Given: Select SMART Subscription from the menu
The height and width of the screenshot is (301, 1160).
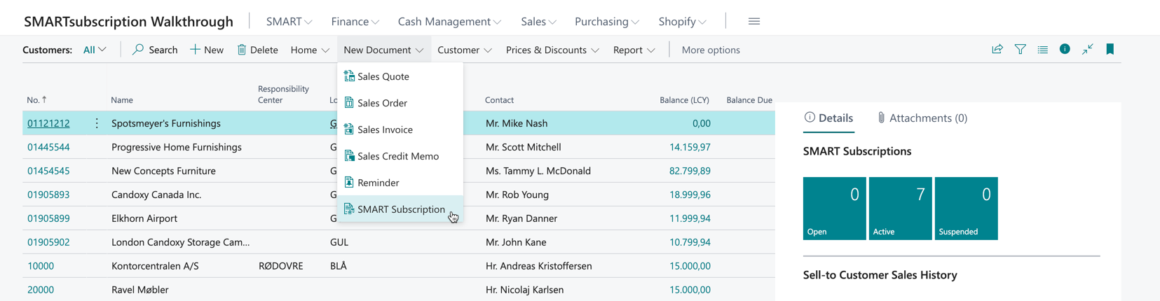Looking at the screenshot, I should [x=400, y=209].
